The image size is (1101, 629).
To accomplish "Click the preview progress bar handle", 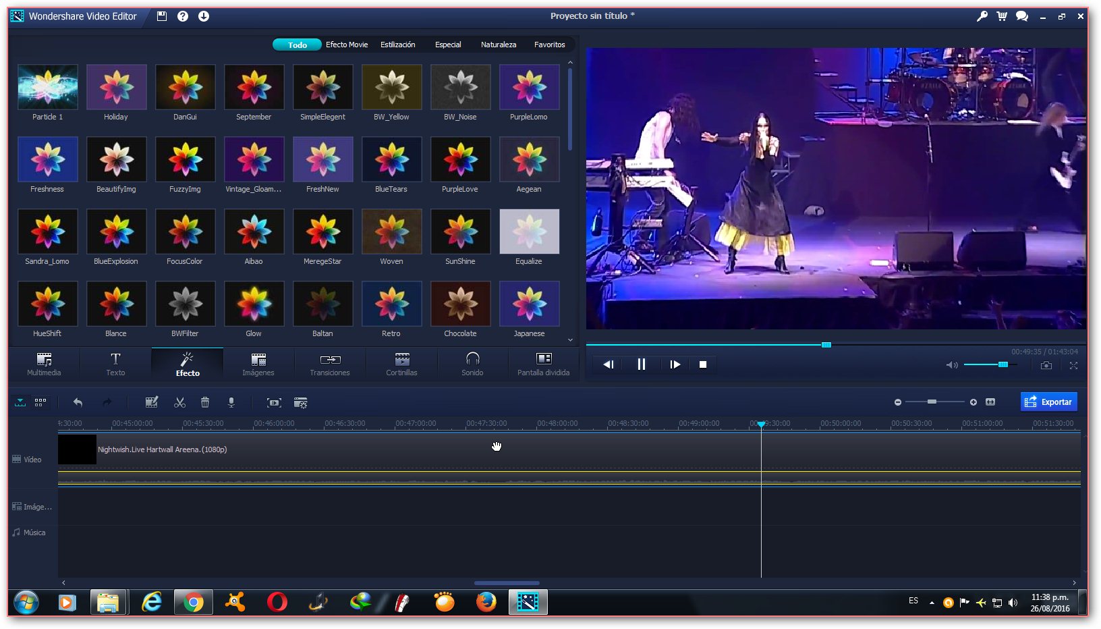I will click(x=826, y=345).
